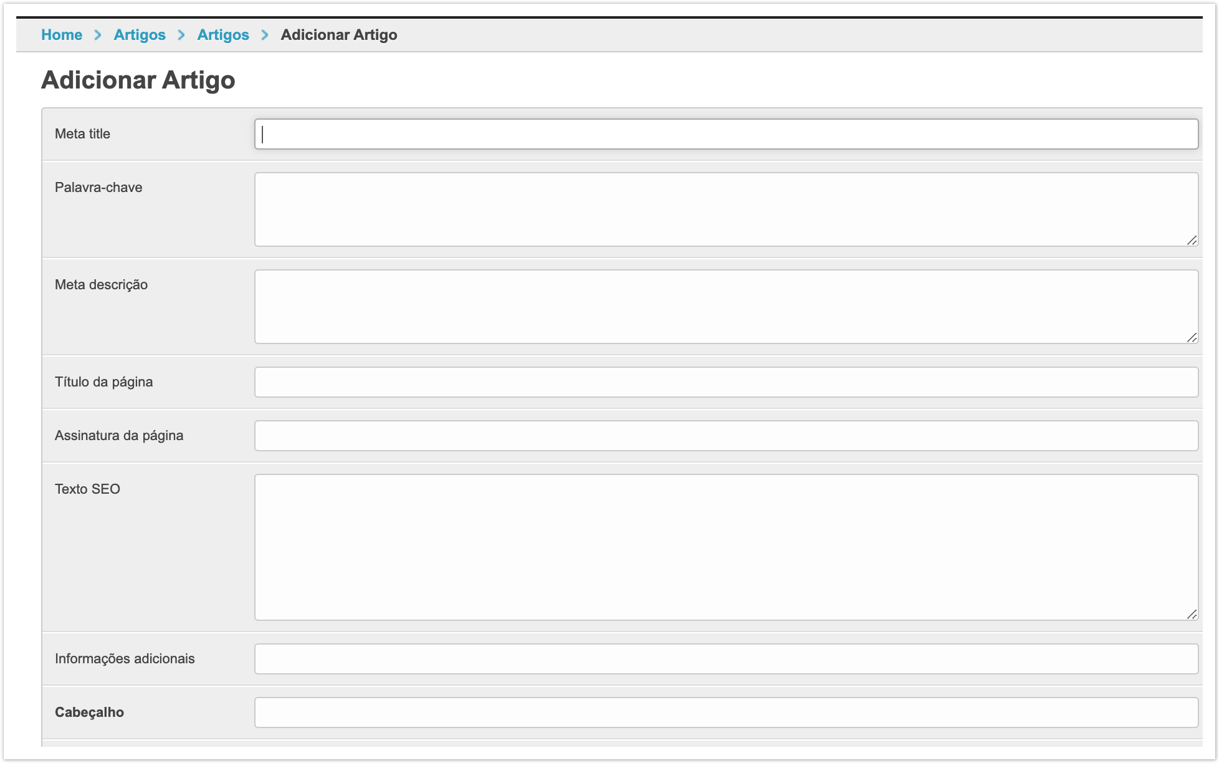
Task: Go to the Home breadcrumb link
Action: point(62,35)
